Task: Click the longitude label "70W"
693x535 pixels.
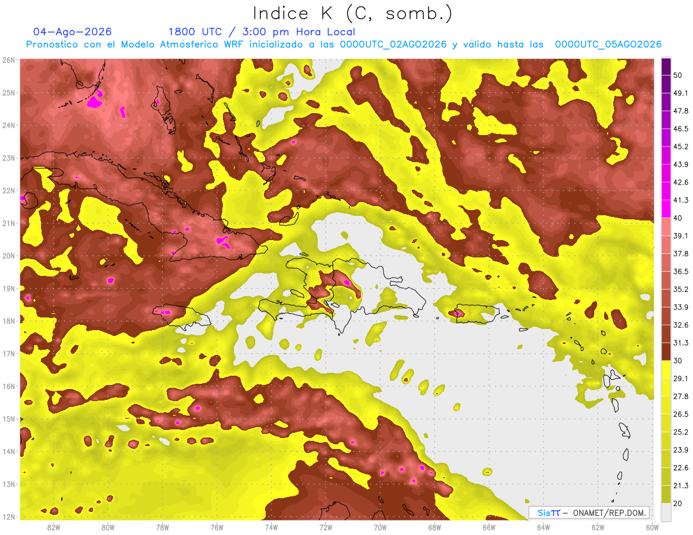Action: point(380,527)
